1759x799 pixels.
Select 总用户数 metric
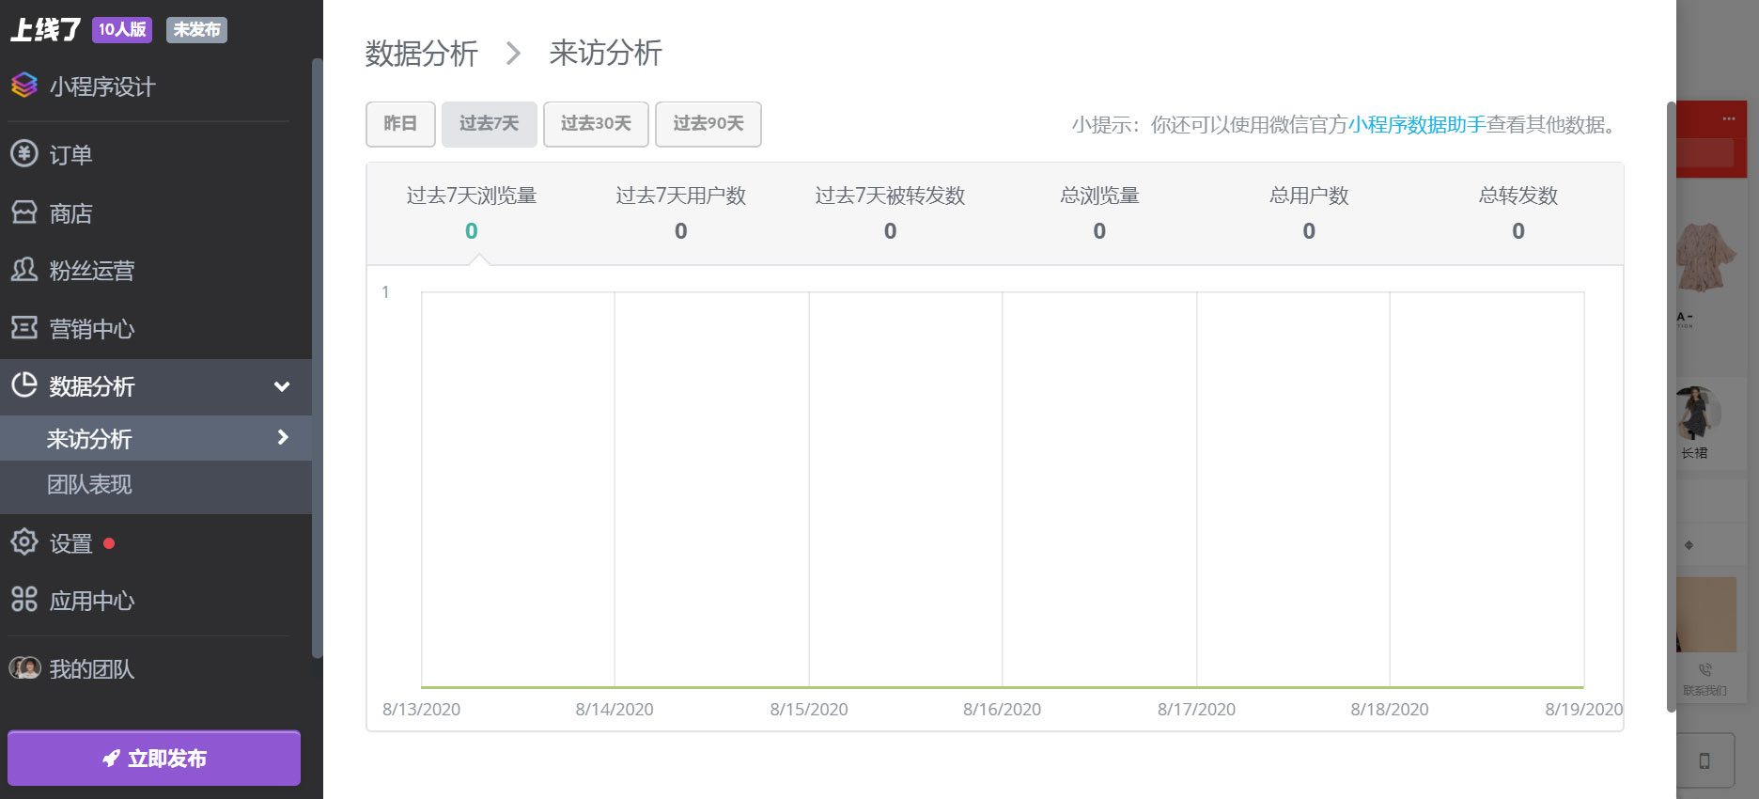(1309, 213)
